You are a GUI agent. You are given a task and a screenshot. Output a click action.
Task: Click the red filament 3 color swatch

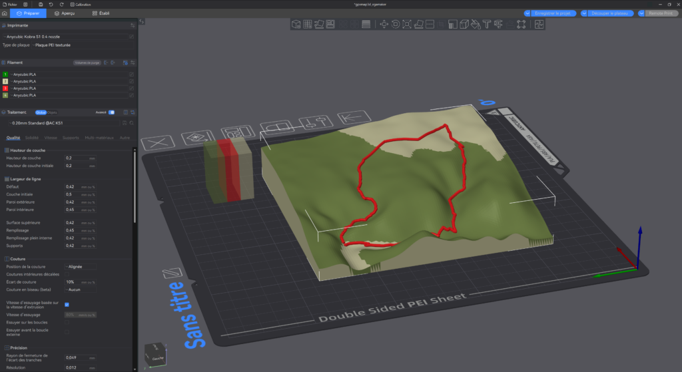pyautogui.click(x=5, y=88)
